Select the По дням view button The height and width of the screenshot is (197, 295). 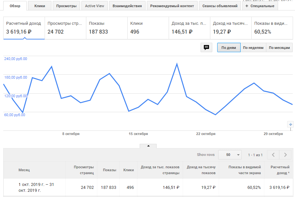click(x=229, y=48)
